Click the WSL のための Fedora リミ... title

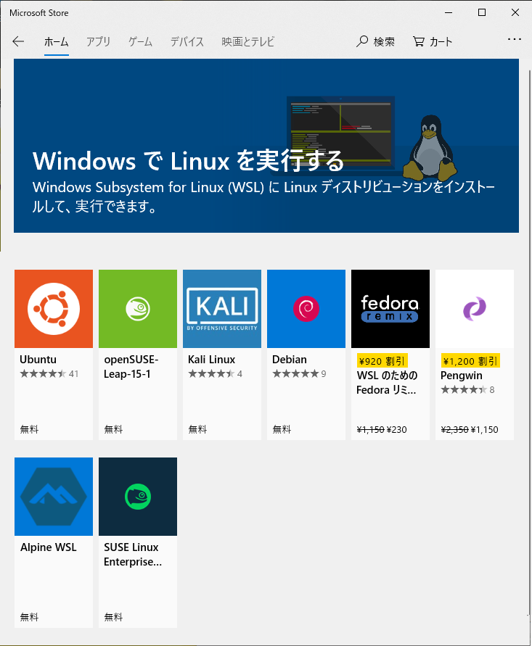[x=387, y=382]
